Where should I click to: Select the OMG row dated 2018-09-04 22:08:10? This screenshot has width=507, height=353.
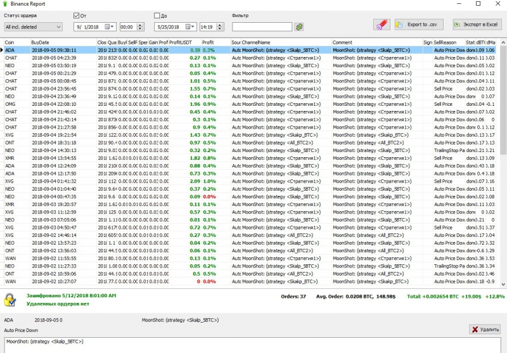click(250, 104)
